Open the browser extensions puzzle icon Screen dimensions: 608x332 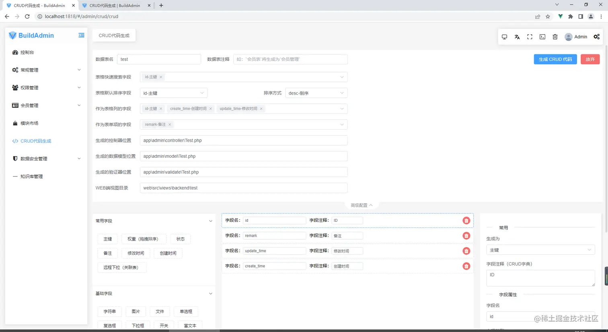click(x=571, y=16)
